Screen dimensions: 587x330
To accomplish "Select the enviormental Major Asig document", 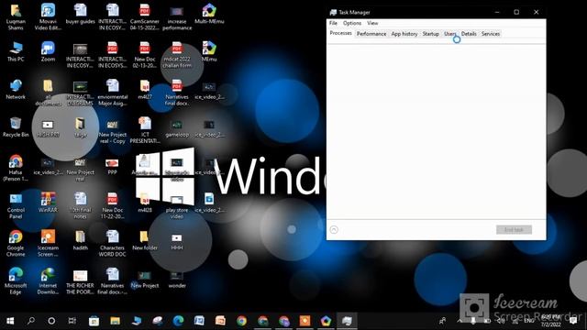I will click(112, 93).
